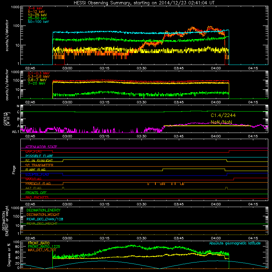Click the A0.1 tick on GOES axis
272x272 pixels.
pos(16,132)
